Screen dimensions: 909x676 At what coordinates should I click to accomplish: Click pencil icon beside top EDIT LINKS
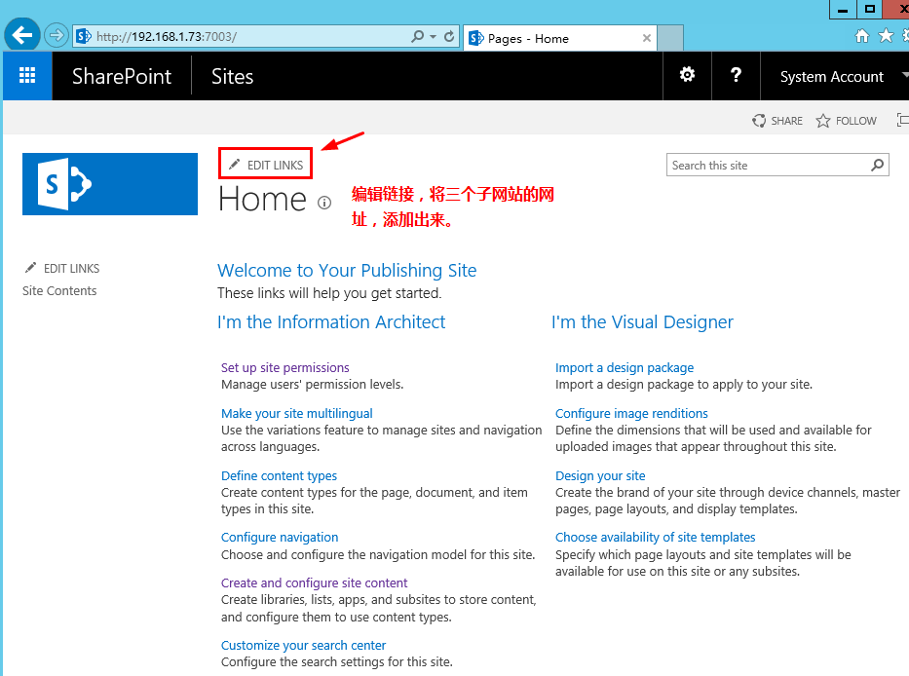point(234,165)
